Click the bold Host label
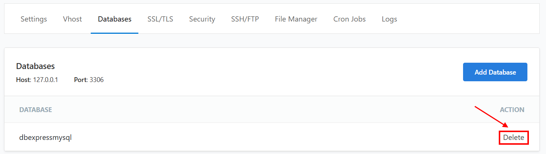Screen dimensions: 546x154 [x=23, y=80]
